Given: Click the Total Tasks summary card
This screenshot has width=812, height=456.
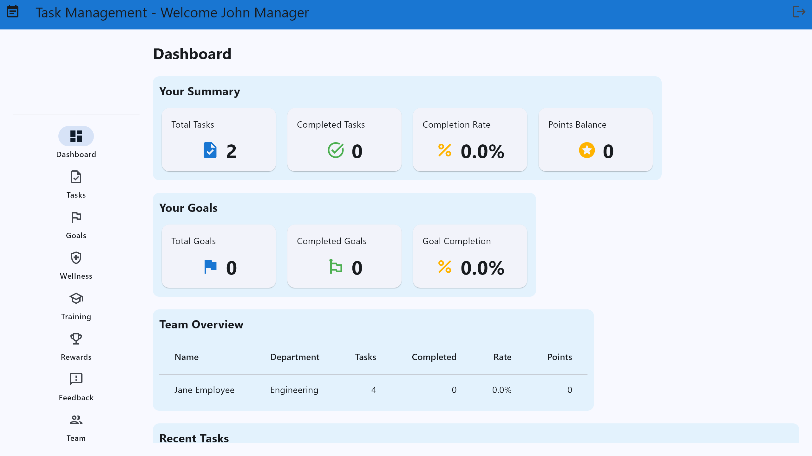Looking at the screenshot, I should 219,140.
